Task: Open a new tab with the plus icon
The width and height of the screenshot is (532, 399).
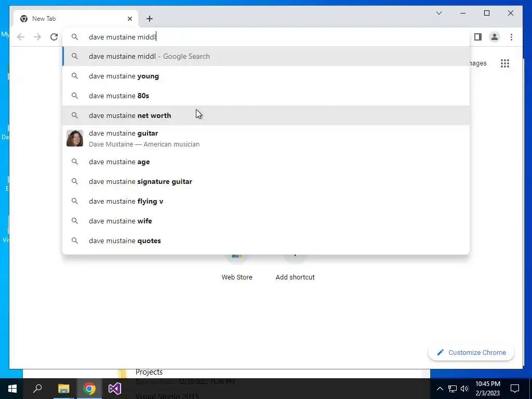Action: (150, 19)
